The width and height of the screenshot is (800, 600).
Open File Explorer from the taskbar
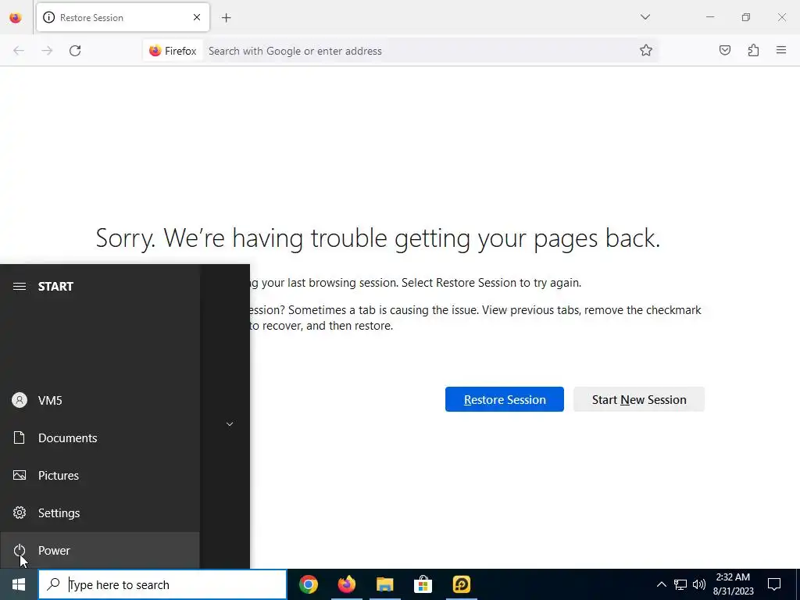384,584
